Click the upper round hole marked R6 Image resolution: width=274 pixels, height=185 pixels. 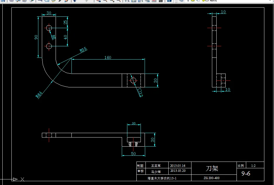(x=49, y=28)
